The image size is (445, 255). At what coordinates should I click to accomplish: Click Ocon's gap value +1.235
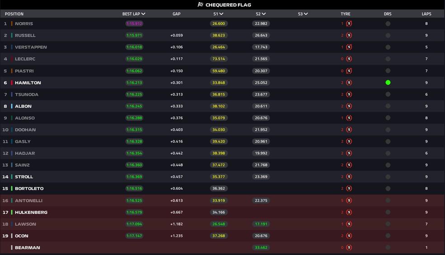coord(176,236)
